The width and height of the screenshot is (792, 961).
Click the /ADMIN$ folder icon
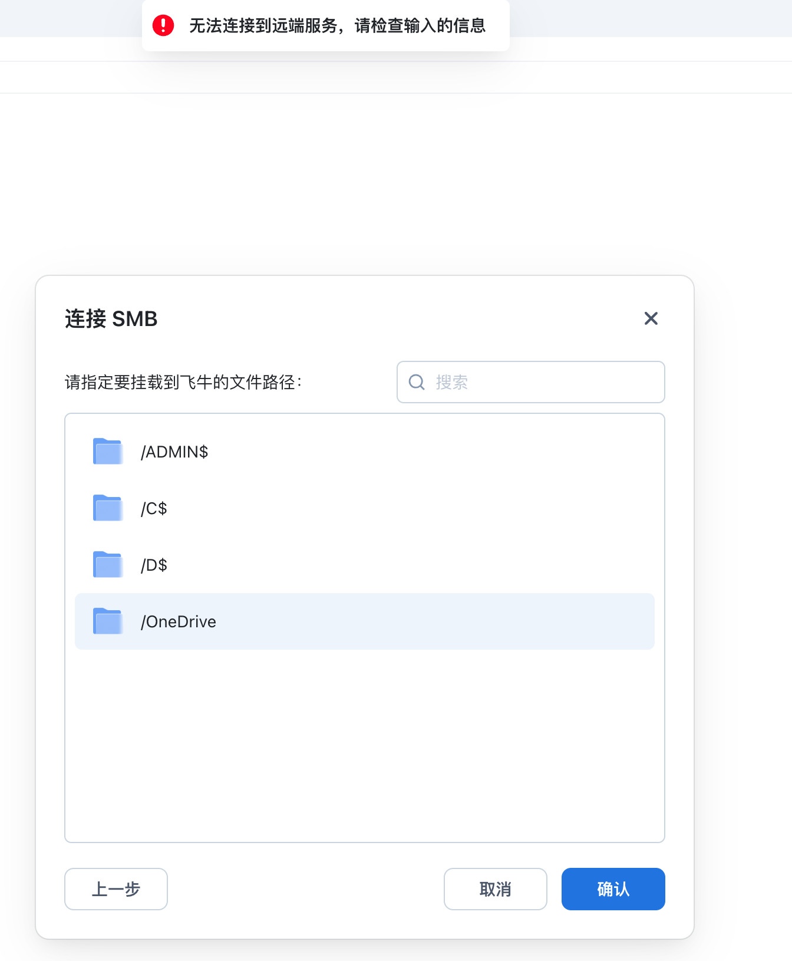point(107,452)
